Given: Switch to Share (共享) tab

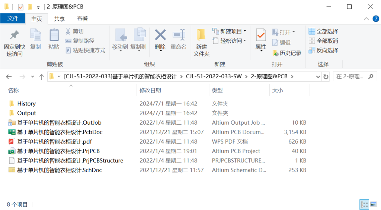Looking at the screenshot, I should click(x=59, y=19).
